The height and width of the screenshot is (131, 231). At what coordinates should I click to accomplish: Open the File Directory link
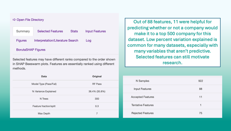pos(30,20)
